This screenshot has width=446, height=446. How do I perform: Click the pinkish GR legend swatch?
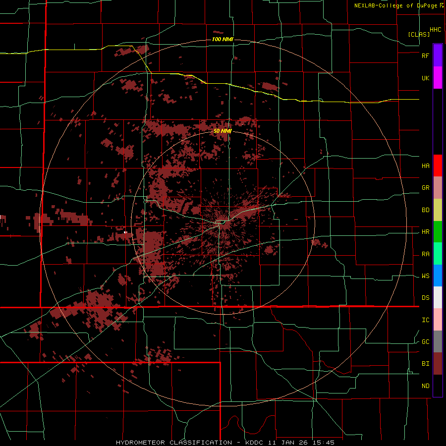(438, 188)
